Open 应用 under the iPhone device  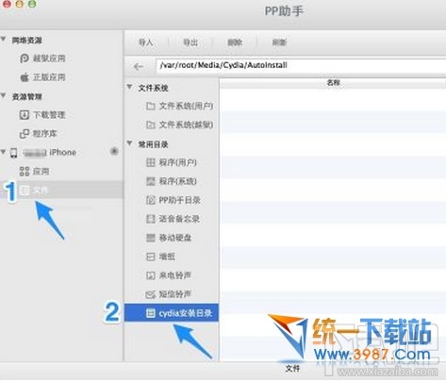(x=34, y=172)
